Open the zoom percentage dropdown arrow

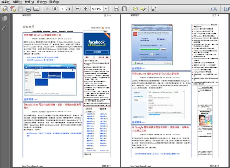pyautogui.click(x=106, y=9)
